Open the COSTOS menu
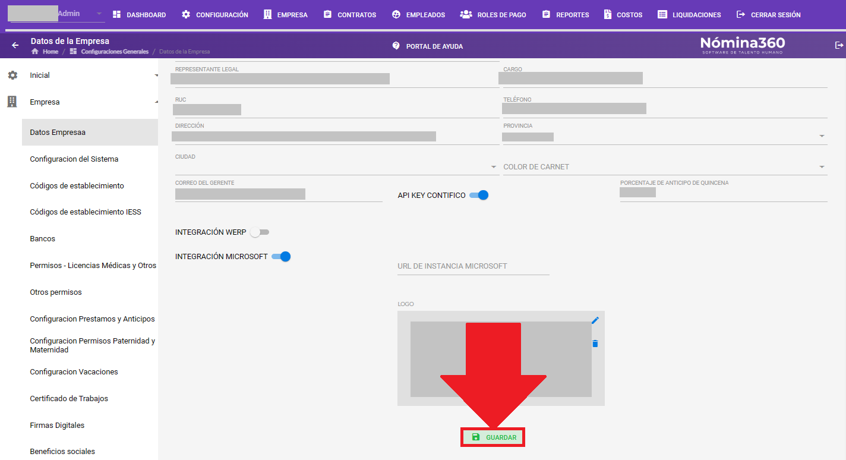The image size is (846, 460). 623,15
